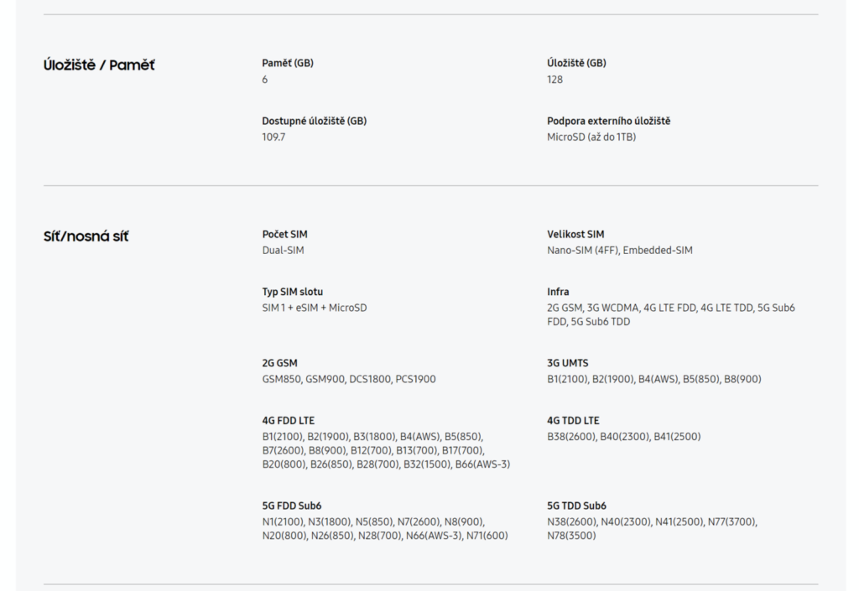Select the 2G GSM bands text

click(x=349, y=379)
